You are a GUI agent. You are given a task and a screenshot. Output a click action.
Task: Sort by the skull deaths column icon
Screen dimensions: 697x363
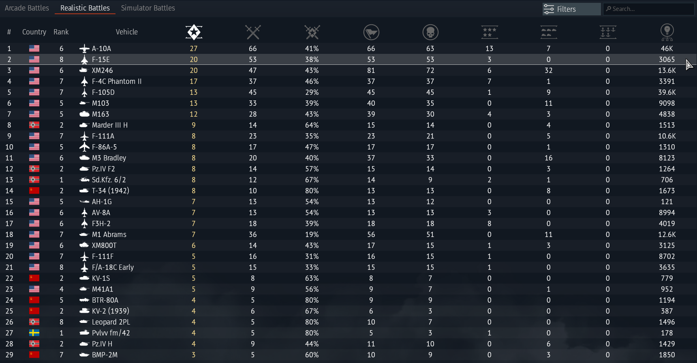tap(430, 32)
